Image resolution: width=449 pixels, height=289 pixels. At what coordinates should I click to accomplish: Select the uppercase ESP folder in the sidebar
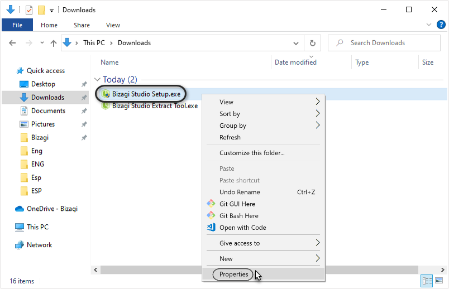[36, 191]
